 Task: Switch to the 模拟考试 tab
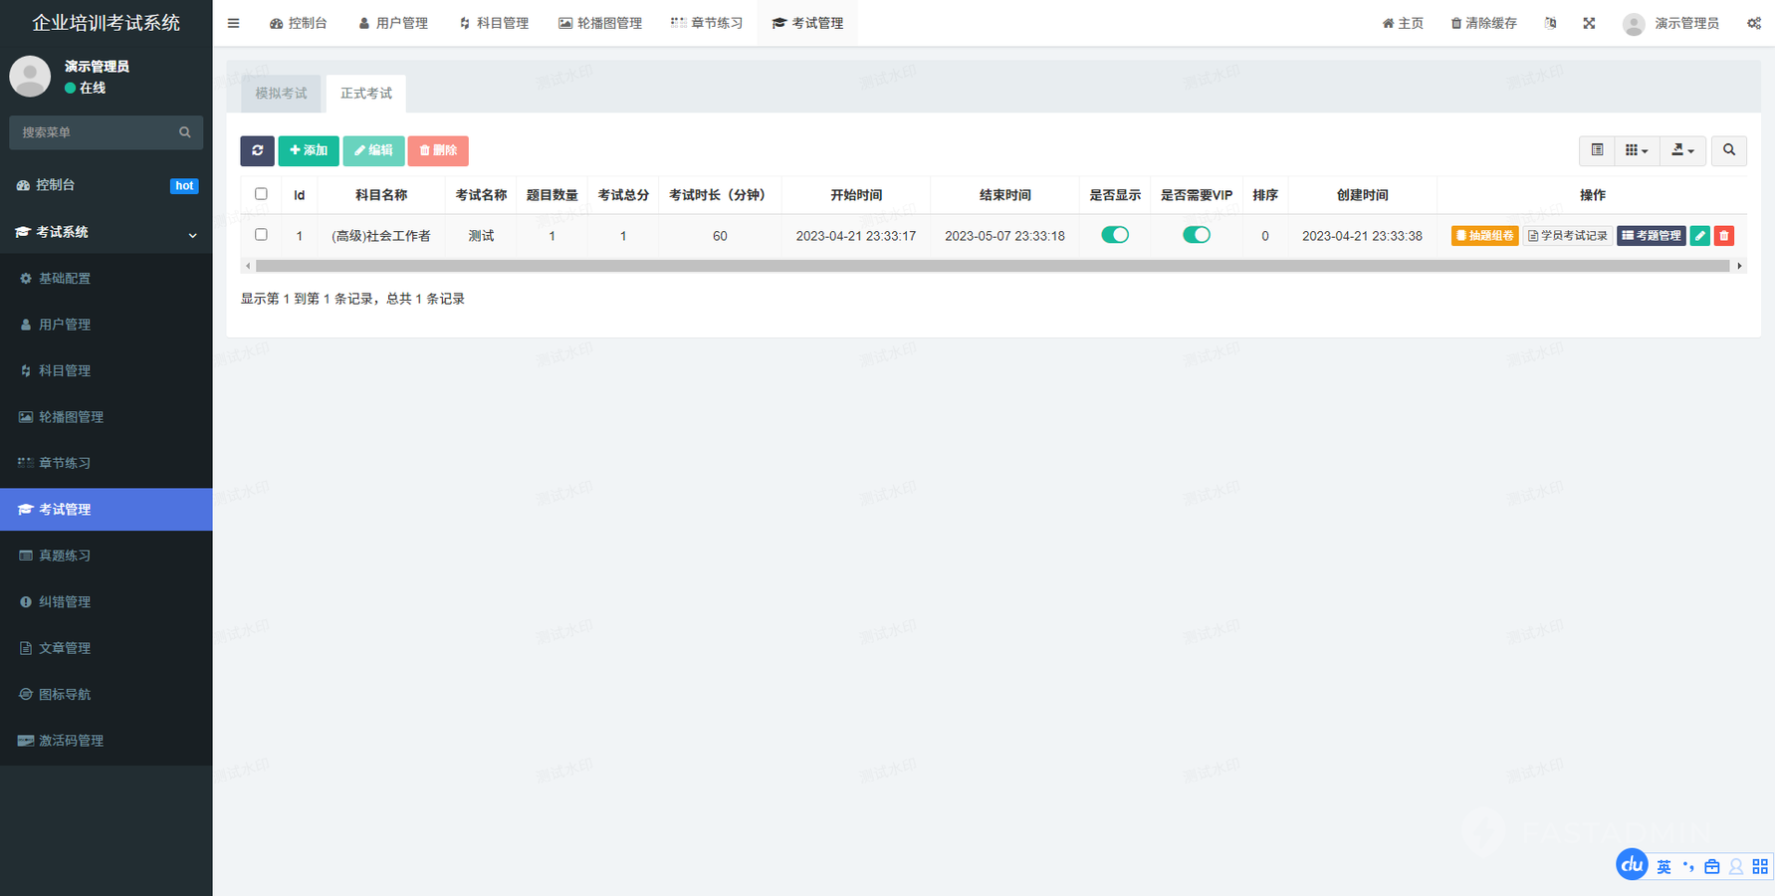tap(281, 94)
